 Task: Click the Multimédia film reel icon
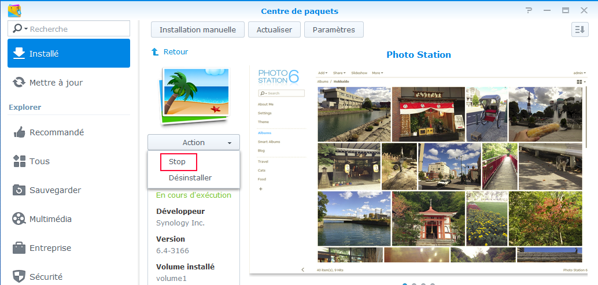pyautogui.click(x=19, y=219)
